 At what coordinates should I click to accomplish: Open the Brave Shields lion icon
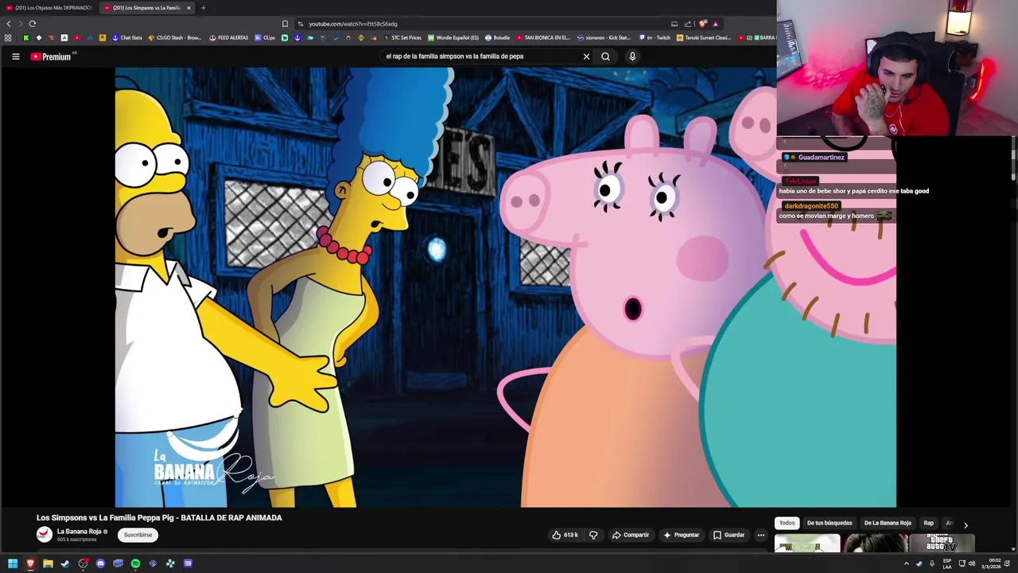click(702, 24)
